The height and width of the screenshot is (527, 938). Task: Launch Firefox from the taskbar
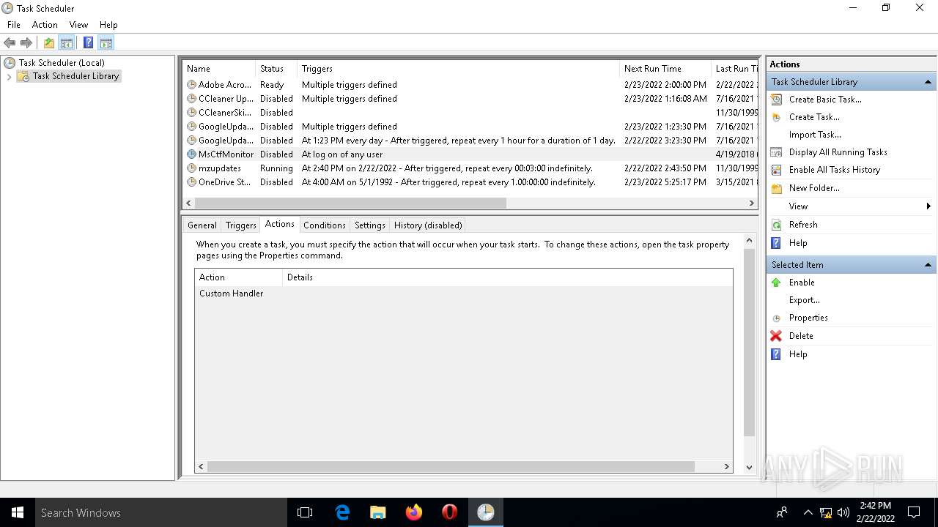pos(414,512)
